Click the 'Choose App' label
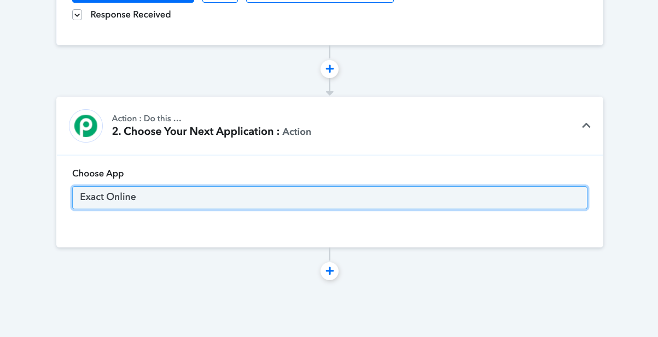The width and height of the screenshot is (658, 337). coord(98,174)
